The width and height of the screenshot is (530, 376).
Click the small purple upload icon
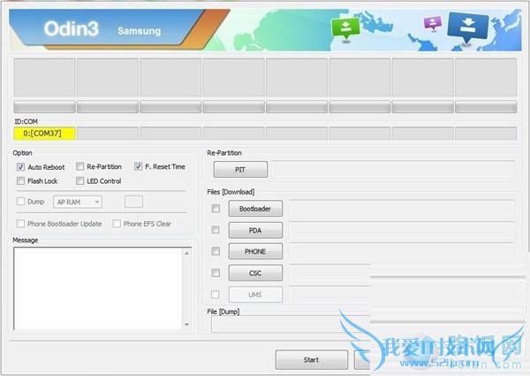pyautogui.click(x=433, y=23)
